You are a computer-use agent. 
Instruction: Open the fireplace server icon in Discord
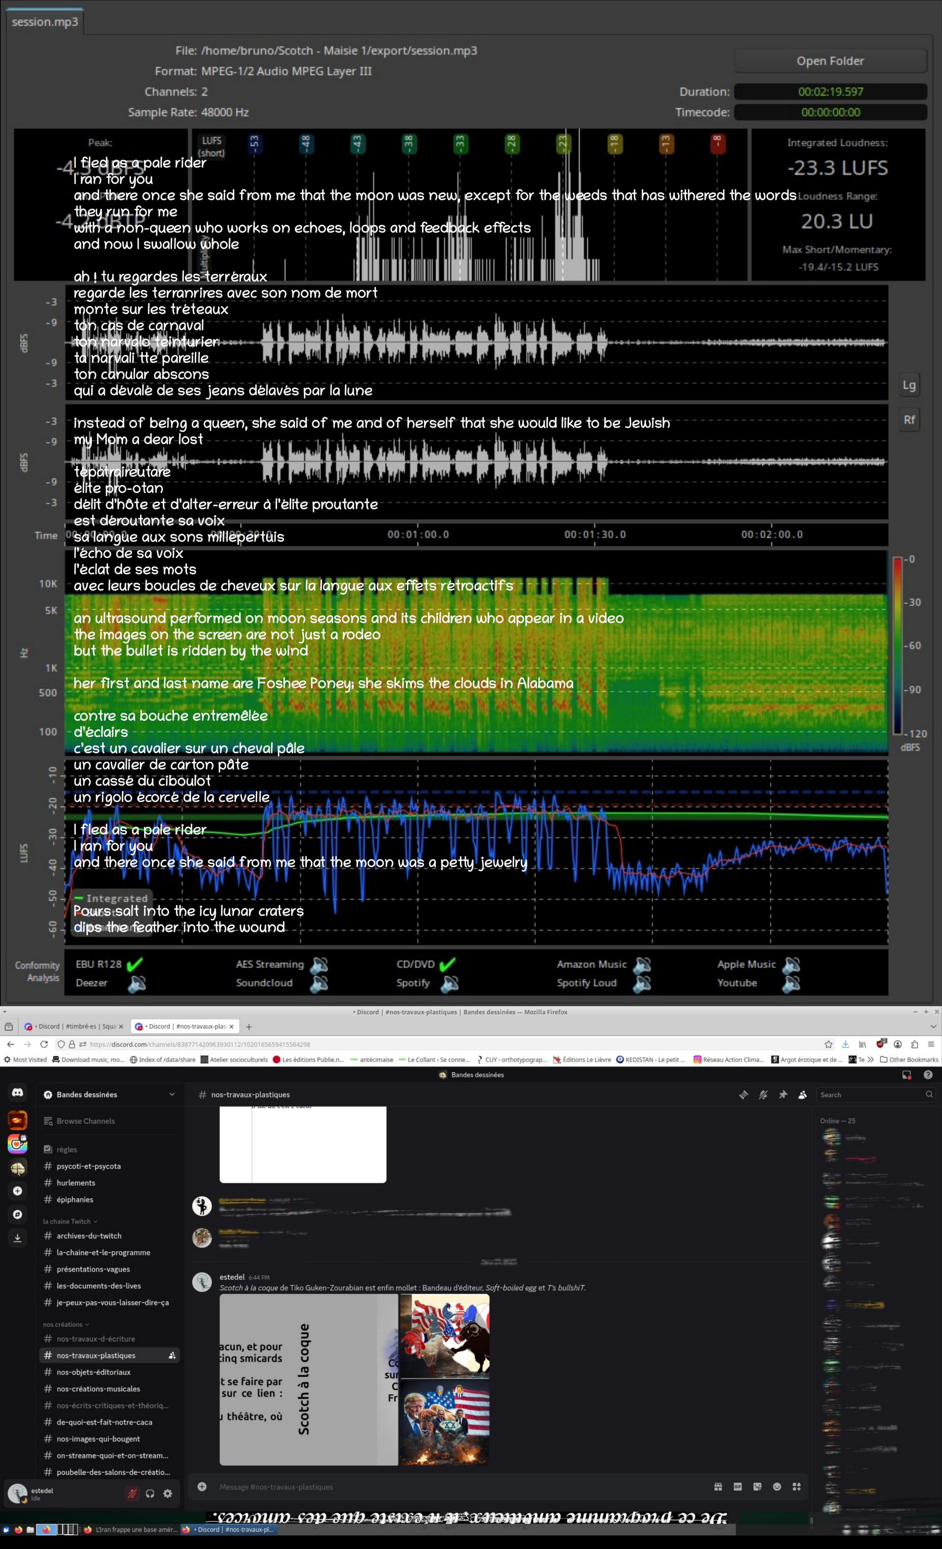(x=18, y=1120)
